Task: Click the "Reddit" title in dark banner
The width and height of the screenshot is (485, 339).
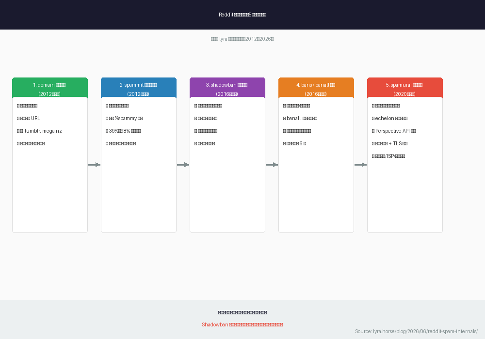Action: pos(242,15)
